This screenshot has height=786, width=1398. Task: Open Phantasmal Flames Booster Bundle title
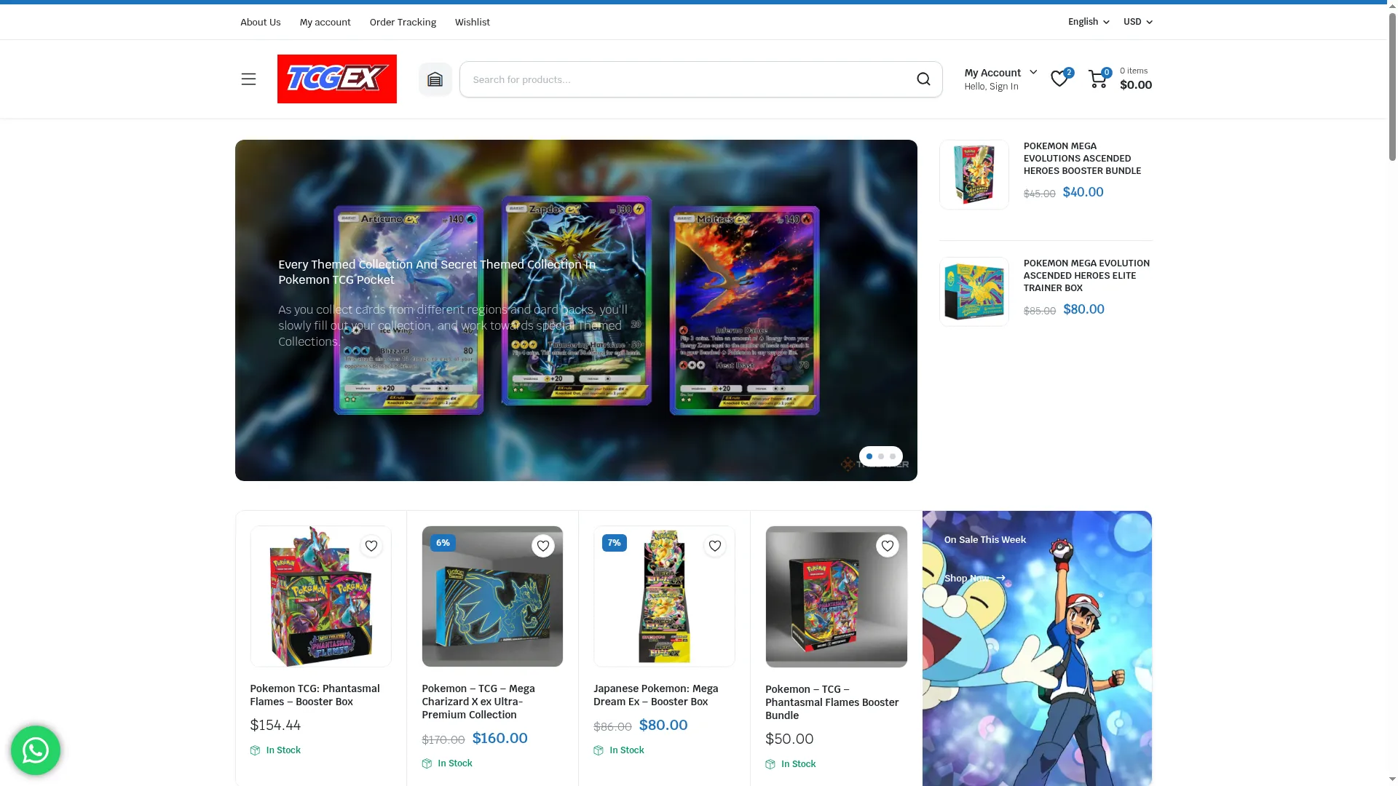832,702
